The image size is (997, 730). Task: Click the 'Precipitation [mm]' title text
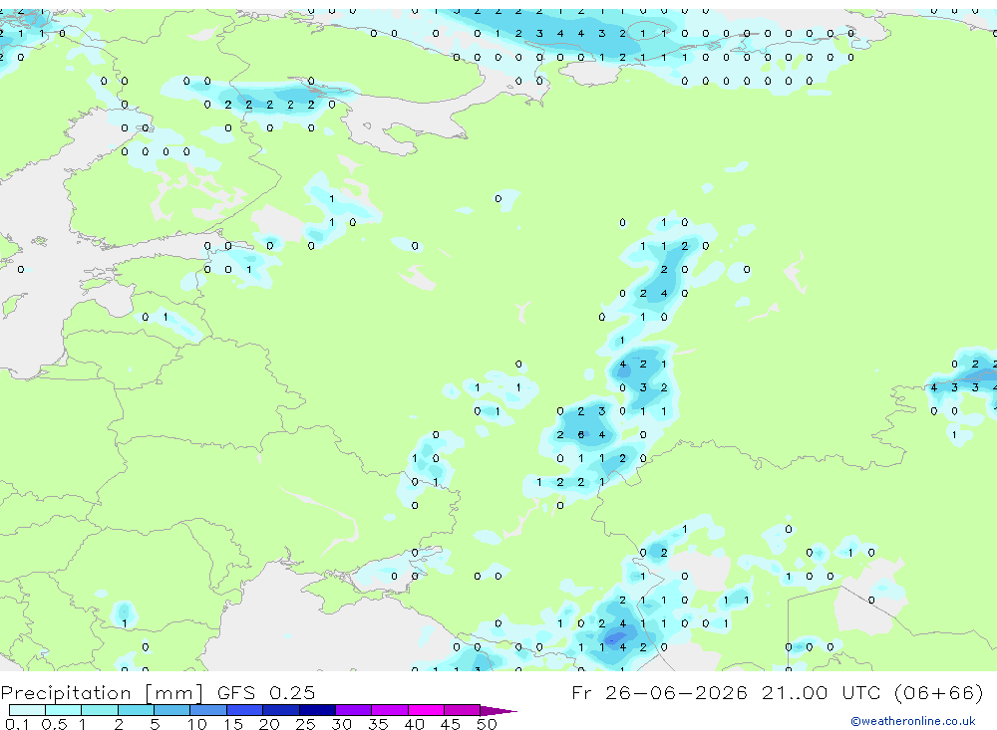[x=102, y=692]
